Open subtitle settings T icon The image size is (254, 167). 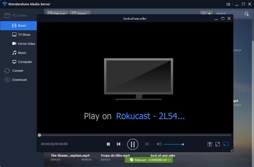point(210,144)
